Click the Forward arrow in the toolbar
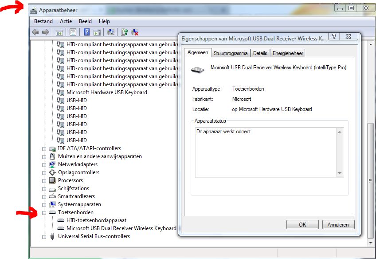This screenshot has height=259, width=376. click(x=45, y=32)
